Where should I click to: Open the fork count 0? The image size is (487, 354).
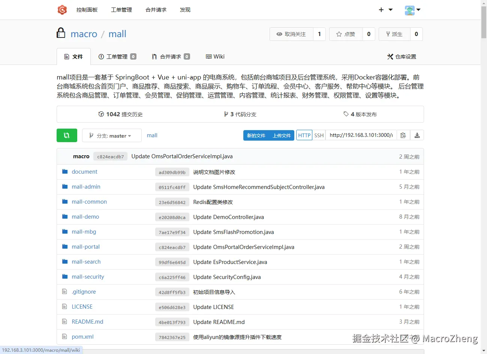(x=417, y=34)
